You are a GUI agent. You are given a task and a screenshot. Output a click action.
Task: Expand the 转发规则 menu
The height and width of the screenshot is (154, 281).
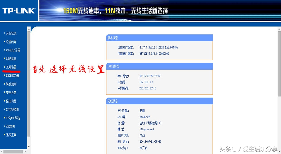tap(11, 84)
